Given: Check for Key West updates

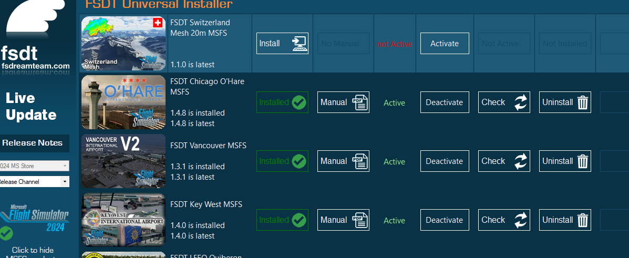Looking at the screenshot, I should (503, 220).
